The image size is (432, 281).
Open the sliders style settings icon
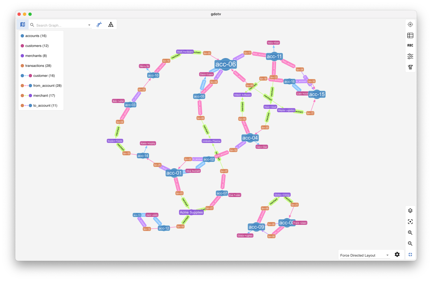[410, 56]
